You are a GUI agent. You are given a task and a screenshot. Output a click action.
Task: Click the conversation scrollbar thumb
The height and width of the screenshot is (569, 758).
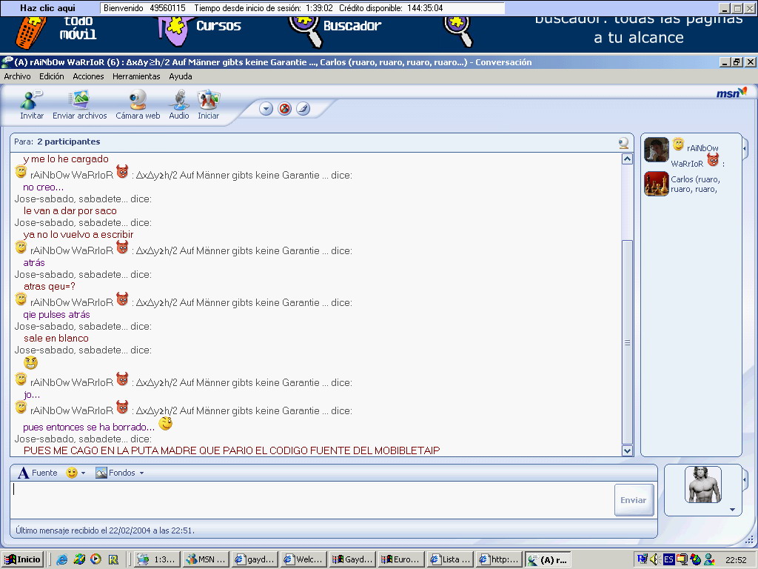click(x=627, y=342)
